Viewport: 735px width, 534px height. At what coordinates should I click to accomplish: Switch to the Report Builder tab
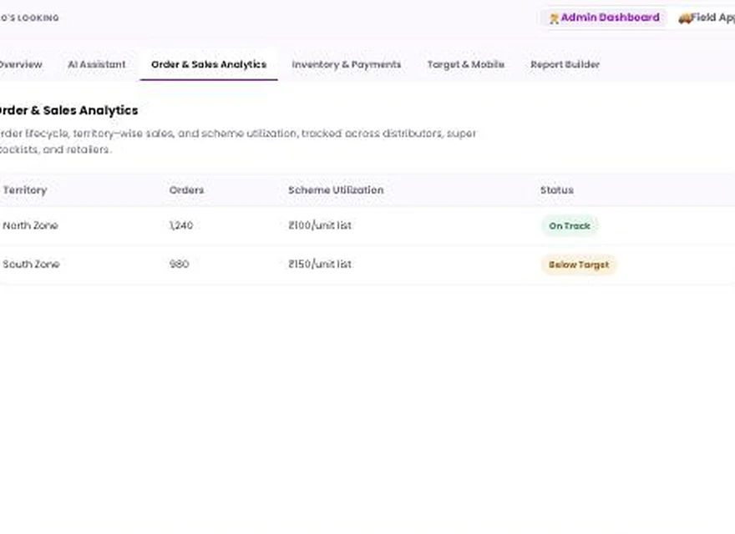pyautogui.click(x=565, y=64)
